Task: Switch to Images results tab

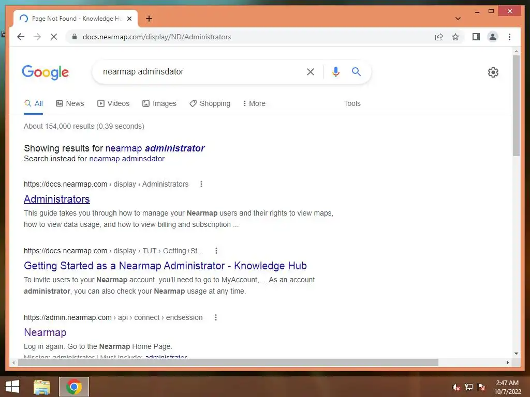Action: point(159,103)
